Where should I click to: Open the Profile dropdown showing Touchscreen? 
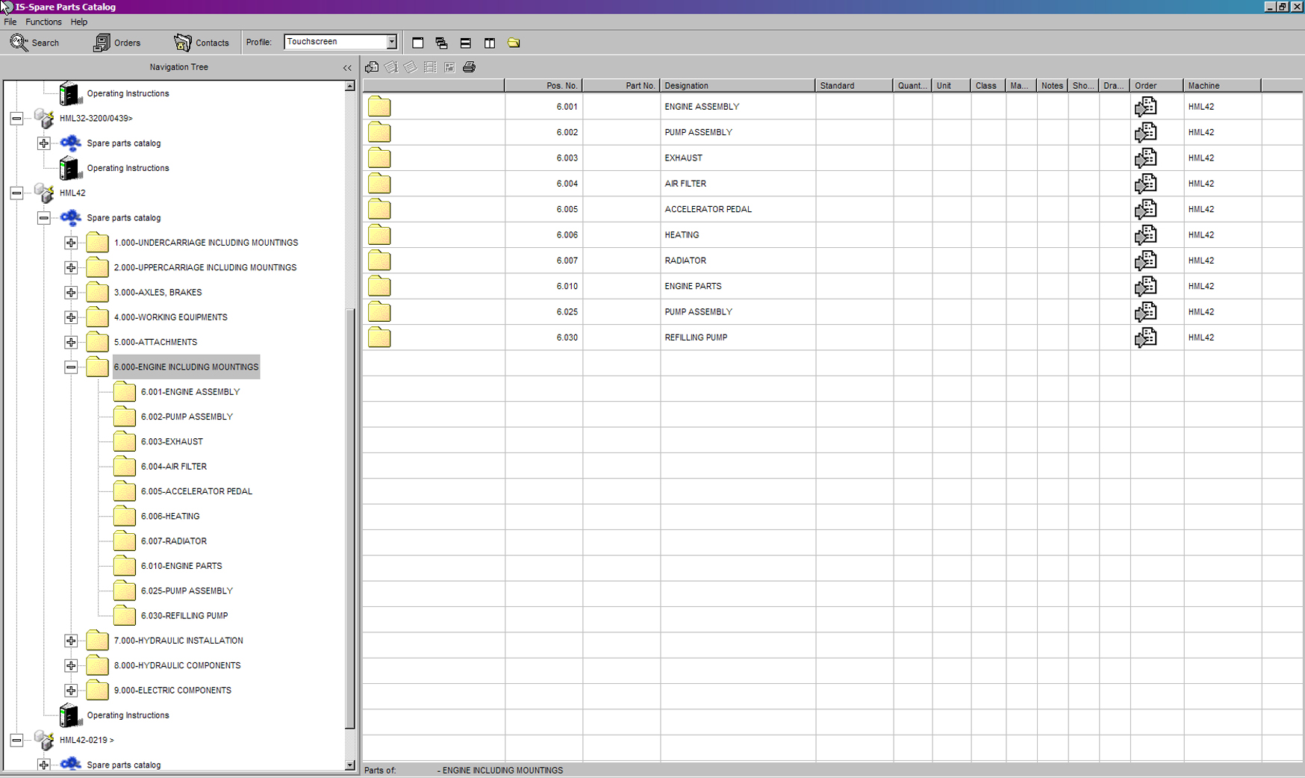(x=391, y=42)
